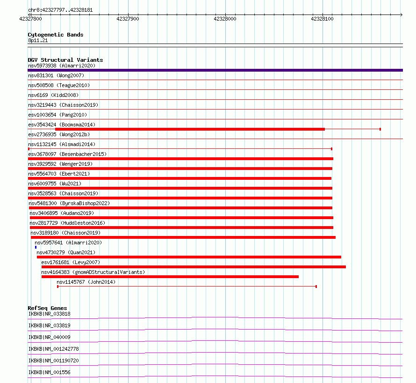Open variant nsv2817729 (Huddleston2016) label
This screenshot has height=383, width=416.
tap(67, 223)
